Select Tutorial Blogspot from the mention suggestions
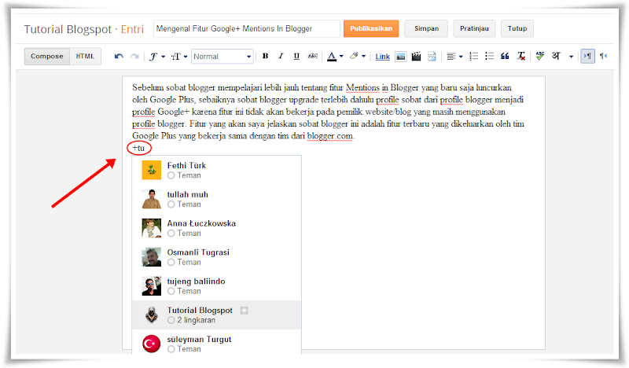 point(217,315)
